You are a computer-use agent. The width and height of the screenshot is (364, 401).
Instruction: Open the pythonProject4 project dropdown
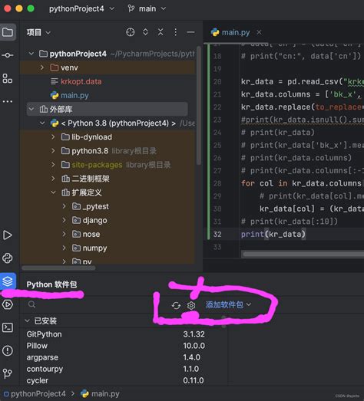point(81,8)
